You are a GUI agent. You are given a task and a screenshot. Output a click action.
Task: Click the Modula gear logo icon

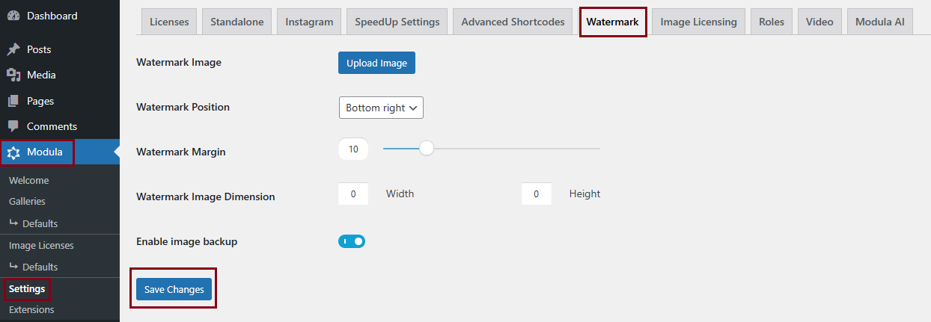point(13,152)
